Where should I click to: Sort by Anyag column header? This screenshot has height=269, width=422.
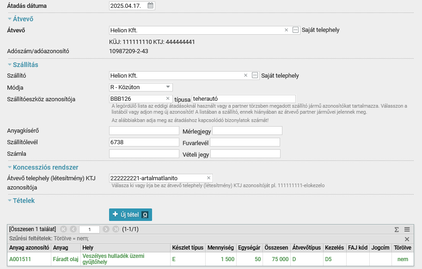pos(66,248)
